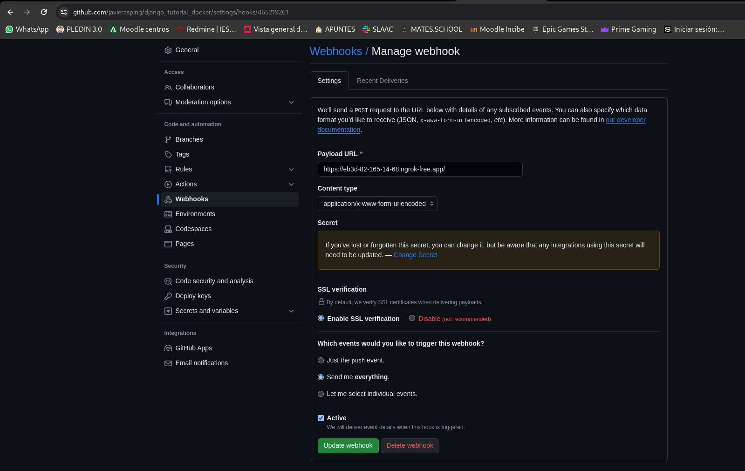Open the APUNTES bookmark
Viewport: 745px width, 471px height.
[335, 29]
